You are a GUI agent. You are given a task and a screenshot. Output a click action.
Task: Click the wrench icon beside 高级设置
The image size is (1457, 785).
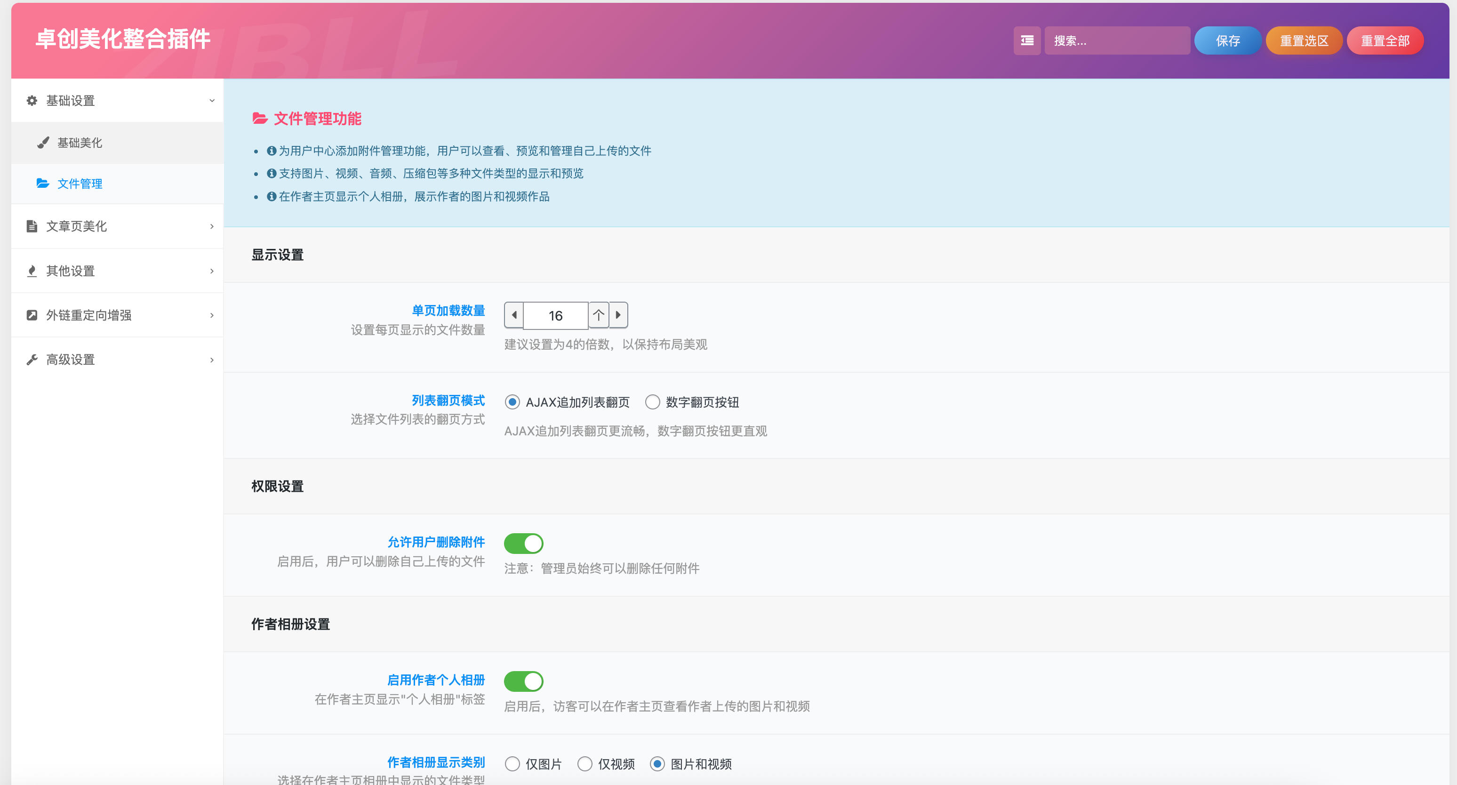(x=32, y=360)
